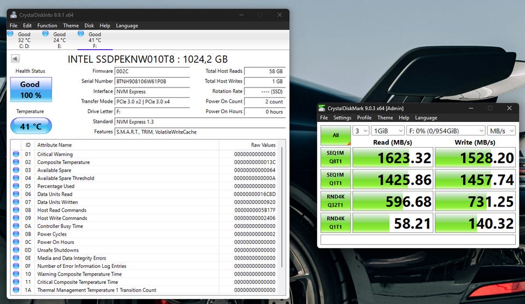Click status orb for Unsafe Shutdowns row
Image resolution: width=525 pixels, height=304 pixels.
16,250
